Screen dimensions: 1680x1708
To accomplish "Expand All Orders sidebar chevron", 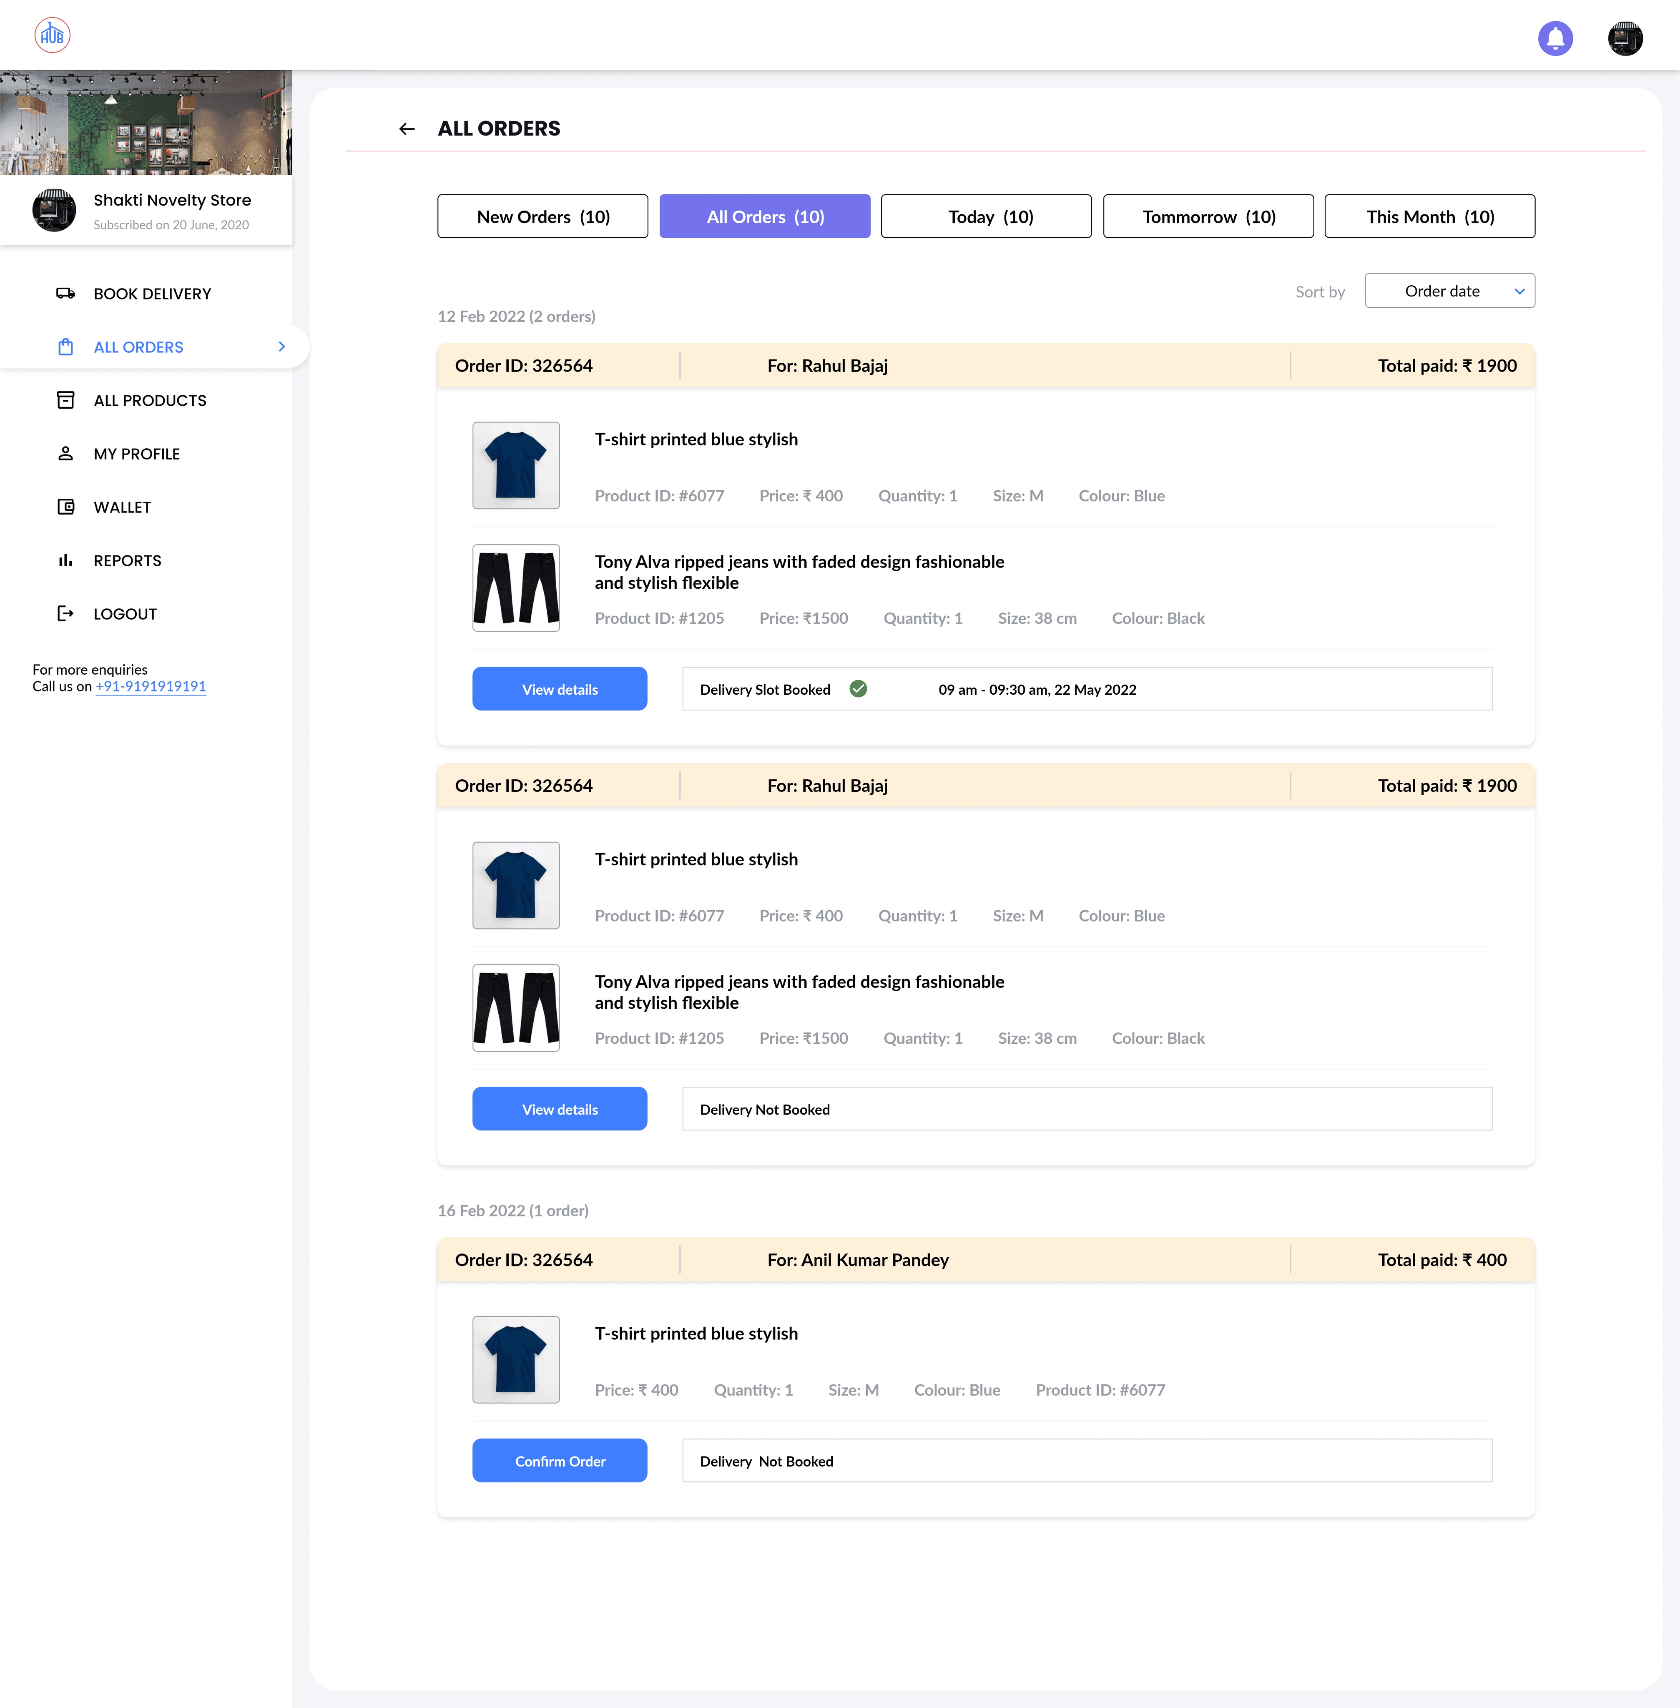I will coord(281,347).
